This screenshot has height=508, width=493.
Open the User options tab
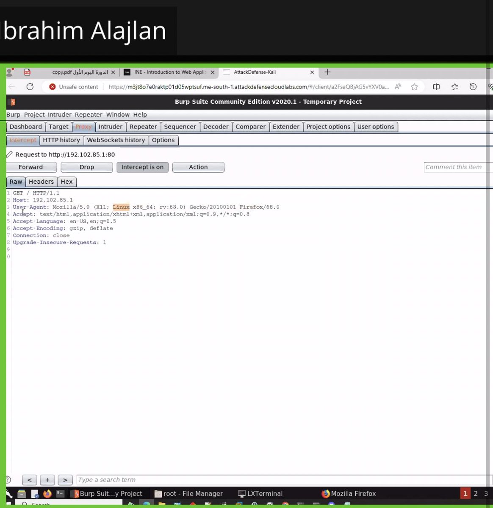pos(376,127)
